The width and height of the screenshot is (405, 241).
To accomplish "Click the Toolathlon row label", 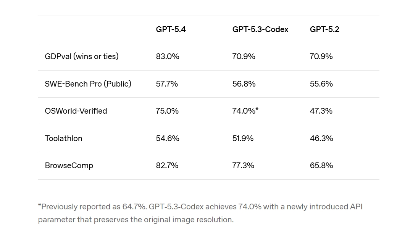I will [x=63, y=138].
